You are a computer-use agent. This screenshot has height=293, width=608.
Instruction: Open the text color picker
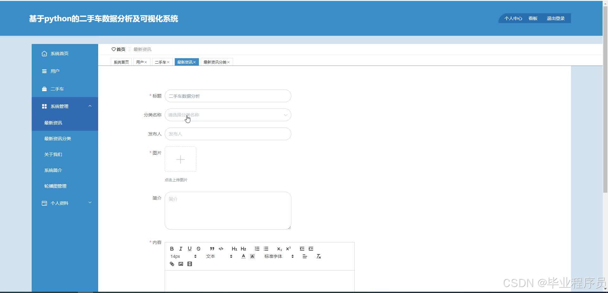(x=243, y=256)
